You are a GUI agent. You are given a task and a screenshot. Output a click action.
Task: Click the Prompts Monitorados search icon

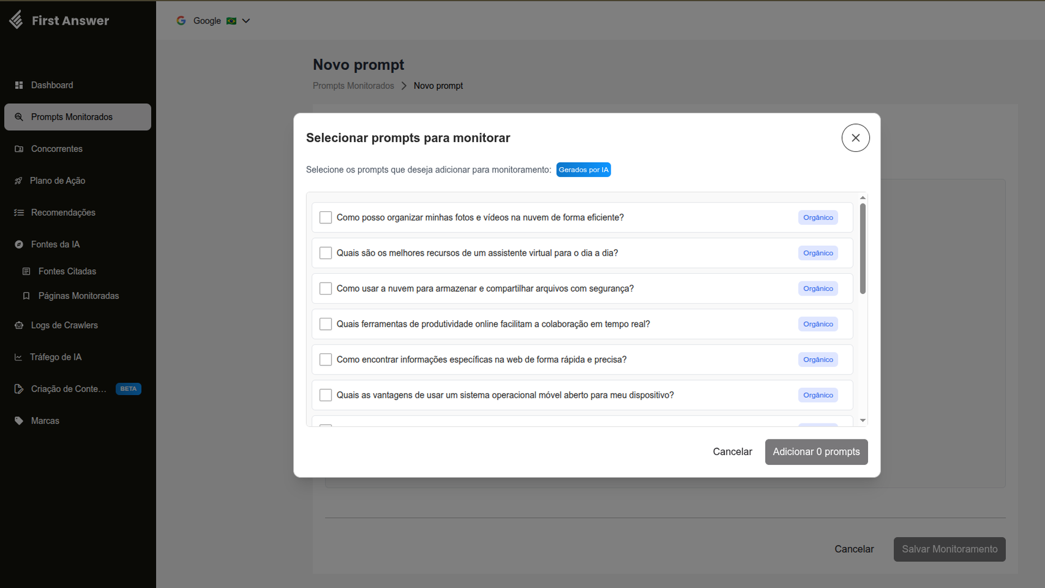[19, 117]
